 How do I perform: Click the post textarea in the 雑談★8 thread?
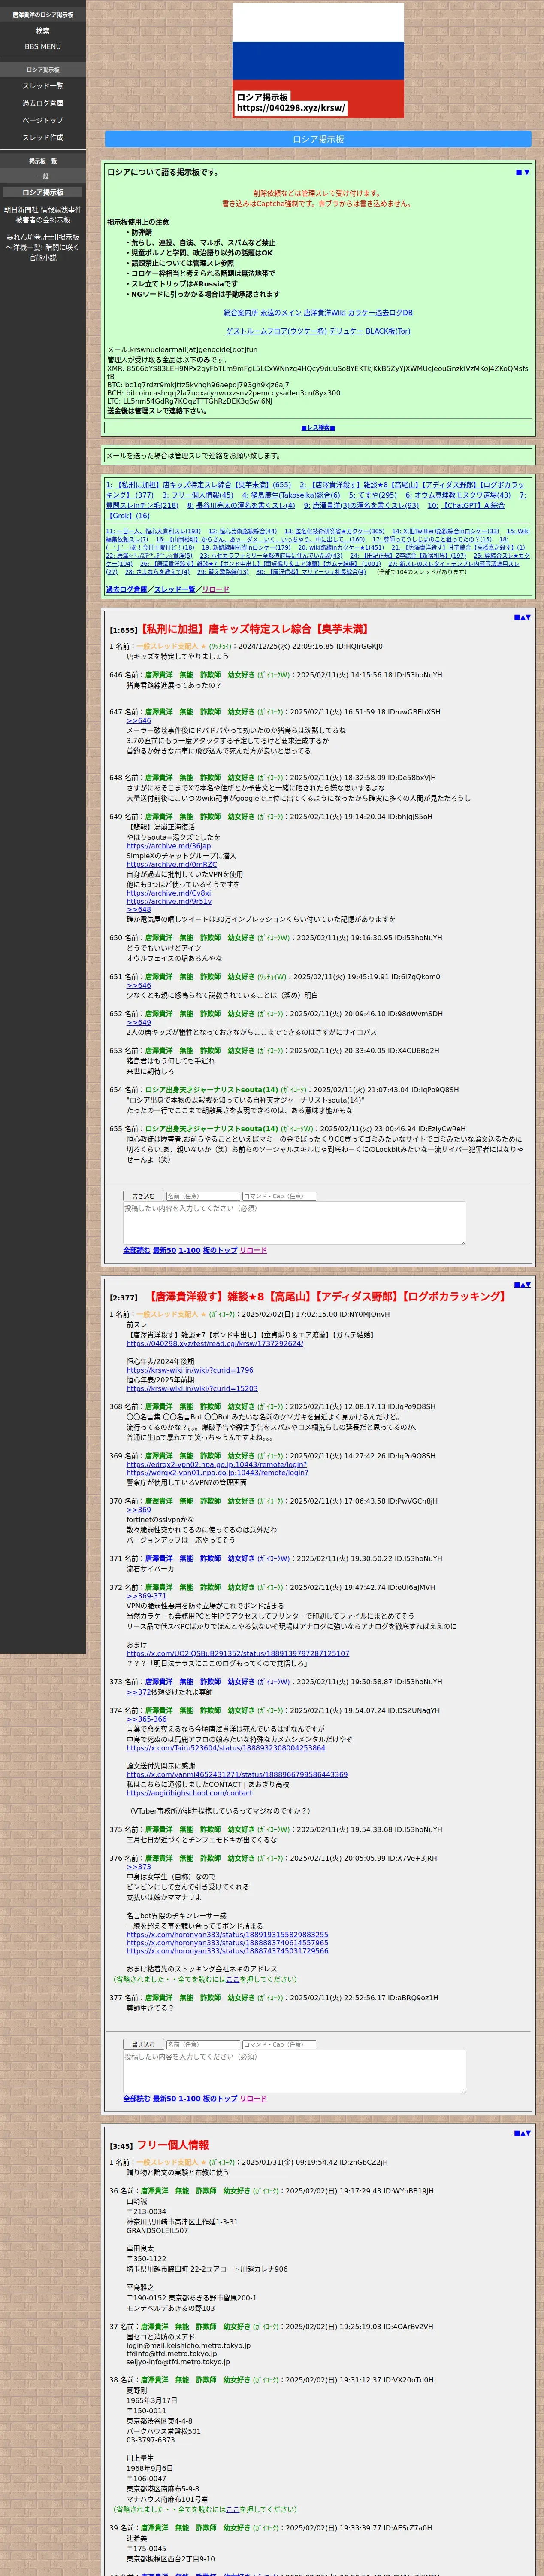[294, 2071]
